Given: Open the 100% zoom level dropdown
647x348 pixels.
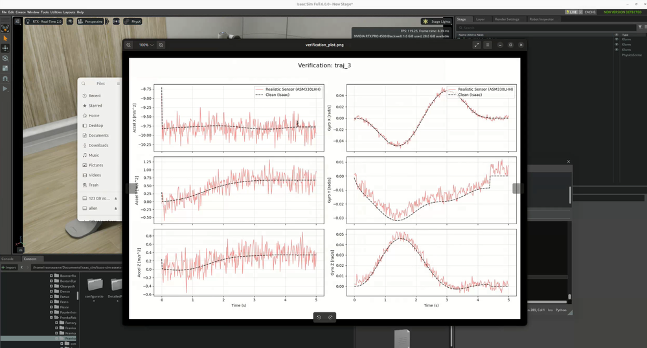Looking at the screenshot, I should tap(146, 45).
